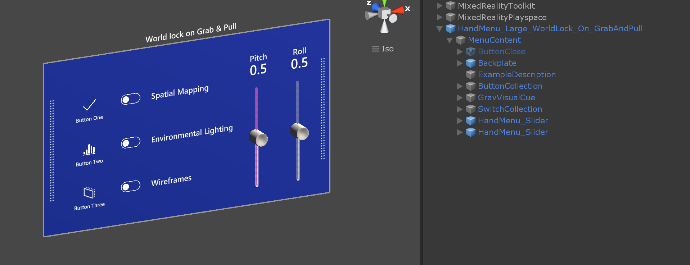Click the left dotted grab handle of menu
This screenshot has height=265, width=690.
pos(52,151)
